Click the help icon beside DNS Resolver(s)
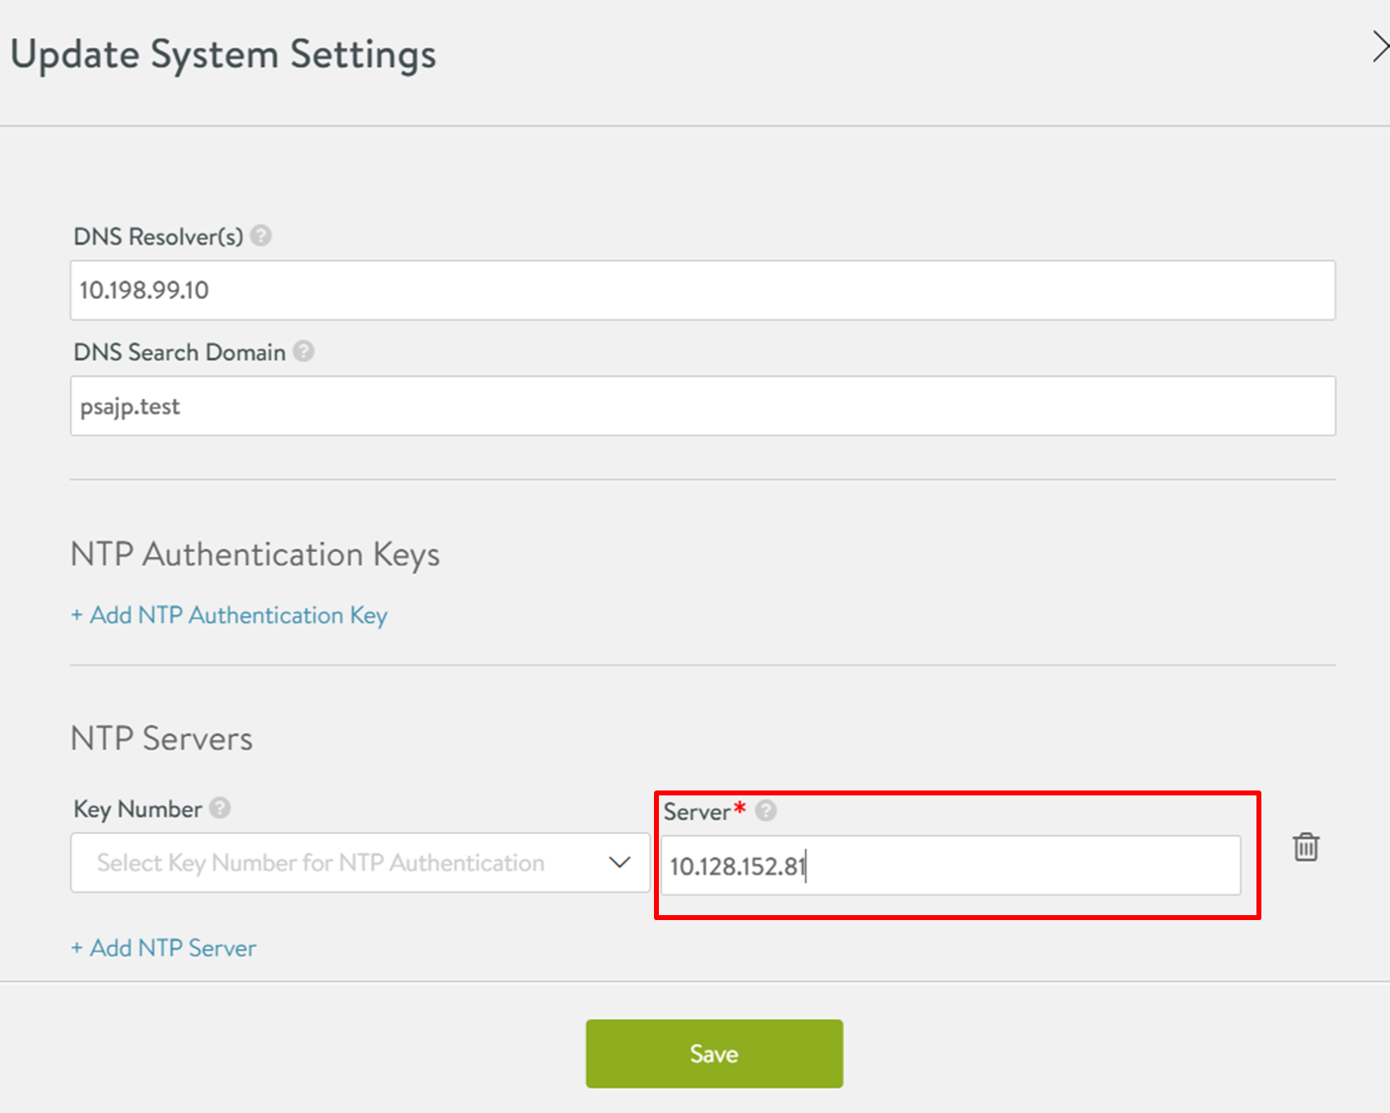 pyautogui.click(x=261, y=235)
